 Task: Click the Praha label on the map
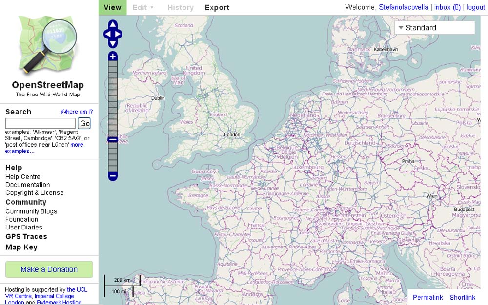tap(408, 161)
